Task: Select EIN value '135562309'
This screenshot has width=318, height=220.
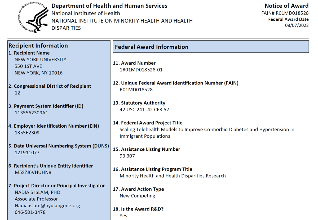Action: [27, 133]
